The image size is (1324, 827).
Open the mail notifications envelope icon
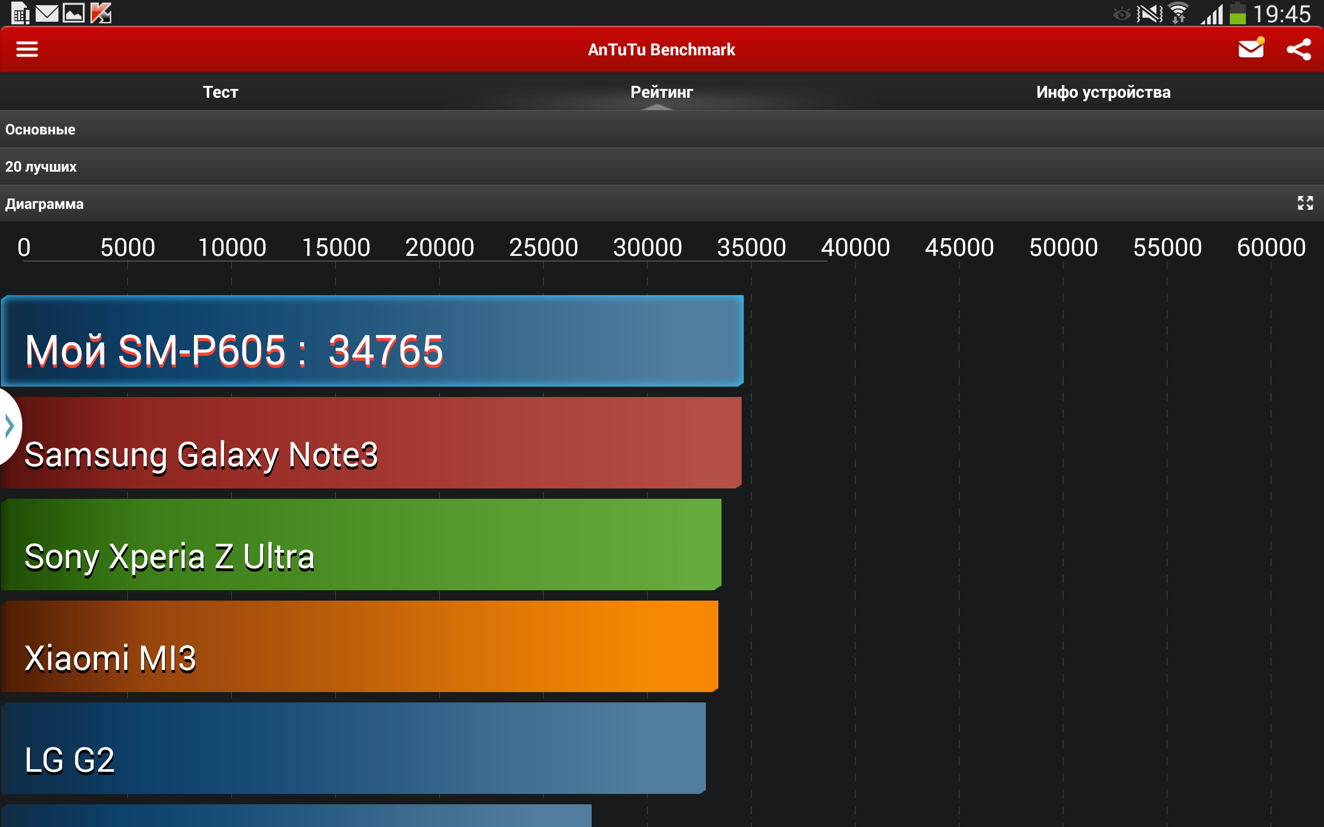click(1251, 49)
